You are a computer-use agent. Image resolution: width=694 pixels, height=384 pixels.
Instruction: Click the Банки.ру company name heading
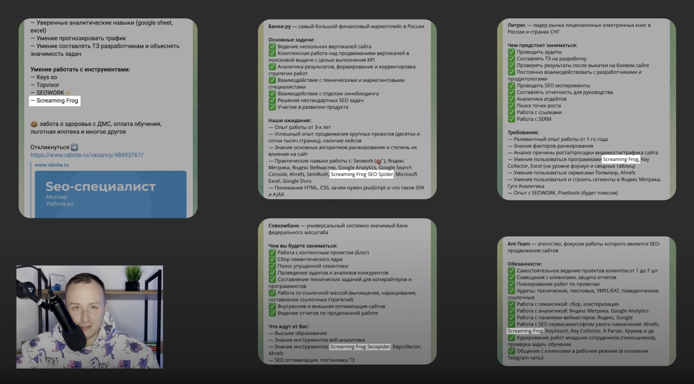[x=279, y=26]
